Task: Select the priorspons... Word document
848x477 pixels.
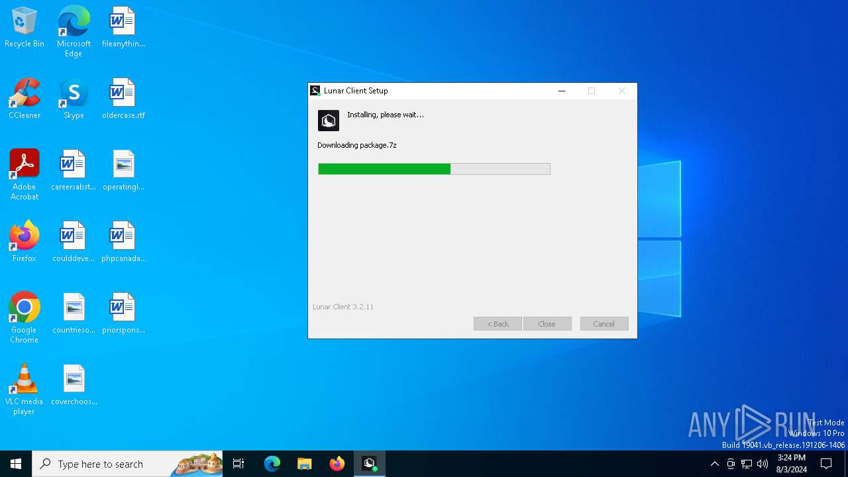Action: [123, 314]
